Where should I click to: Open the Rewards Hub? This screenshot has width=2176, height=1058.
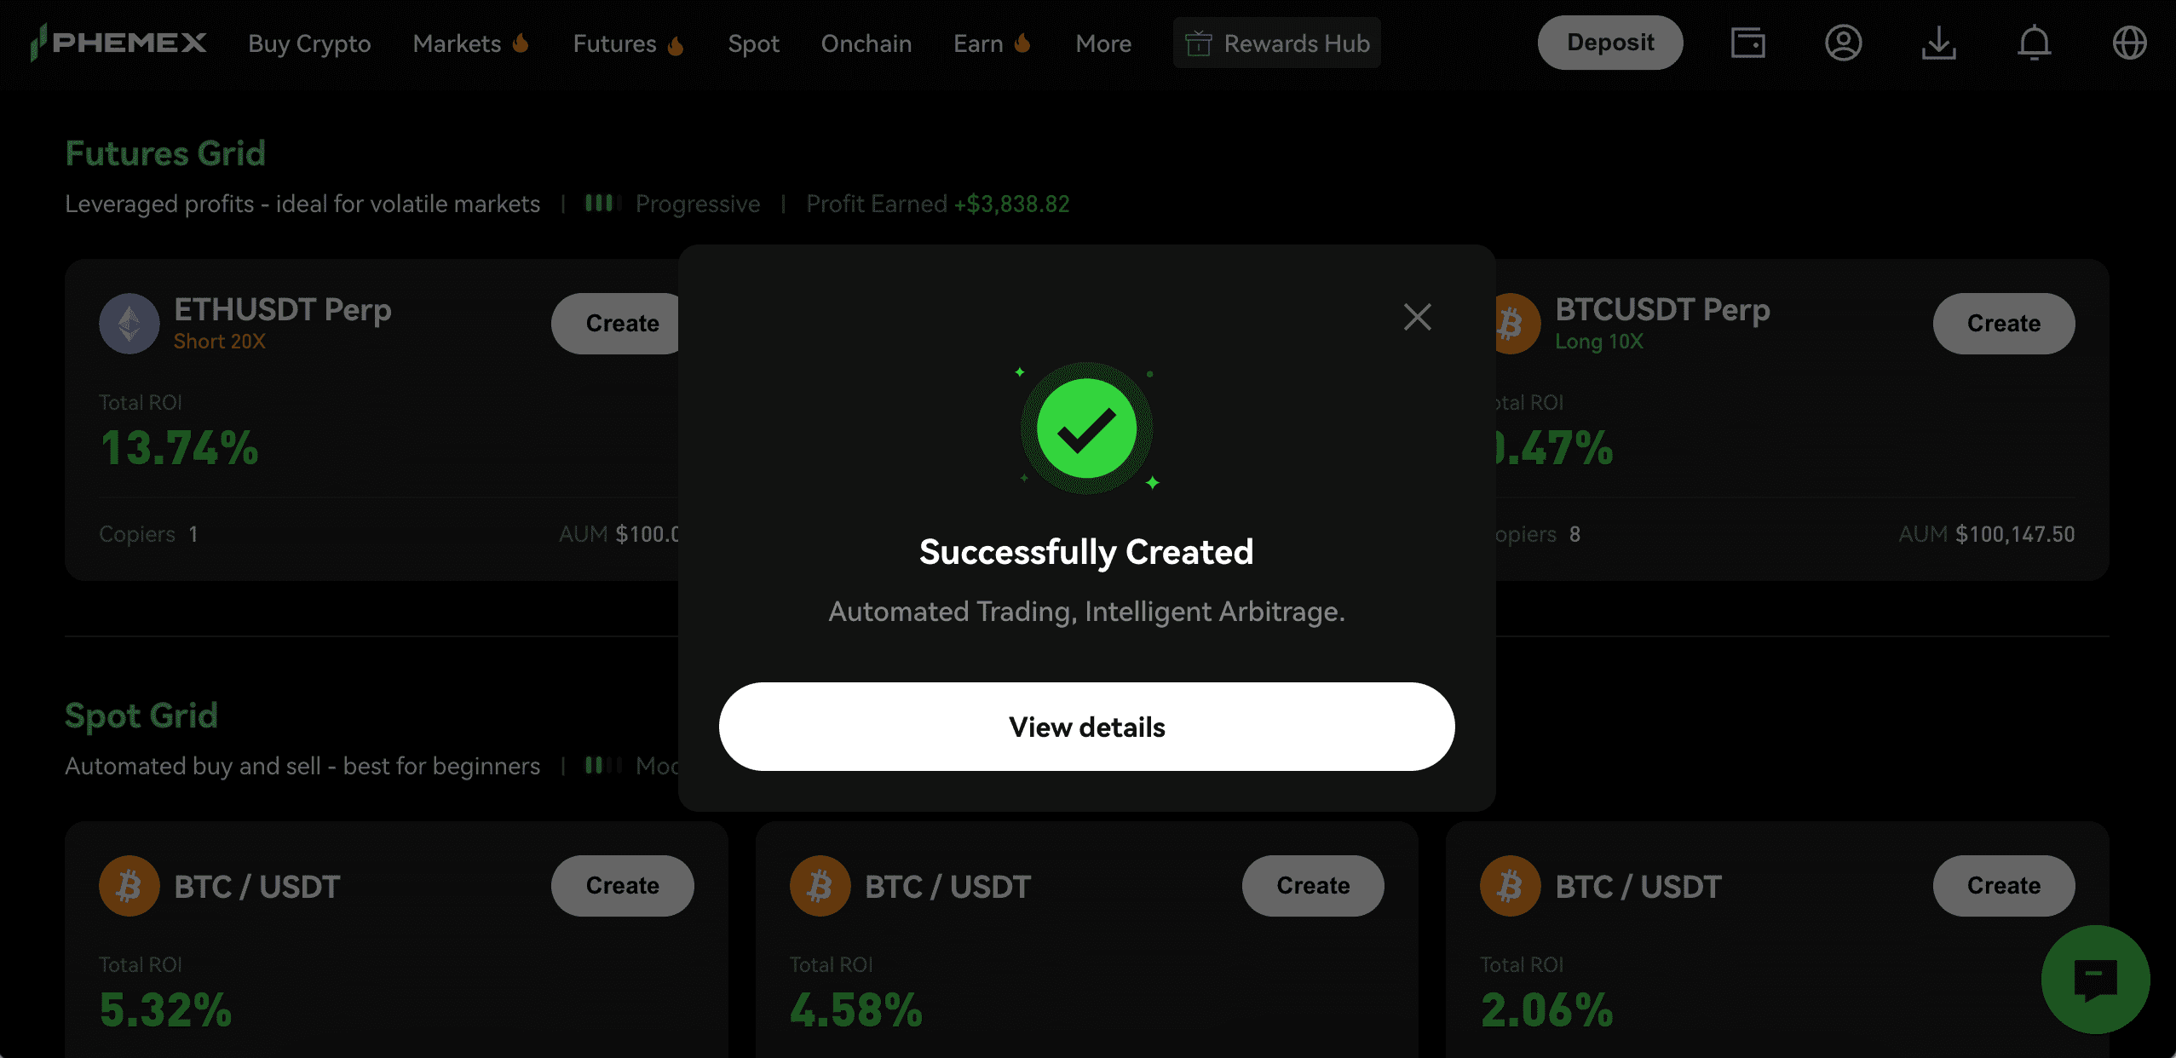[x=1277, y=43]
